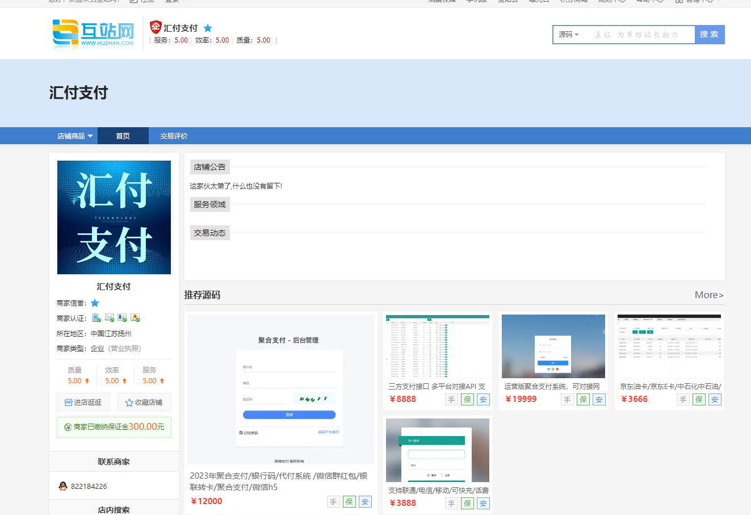Open the 交易评价 tab
Image resolution: width=751 pixels, height=515 pixels.
point(174,136)
